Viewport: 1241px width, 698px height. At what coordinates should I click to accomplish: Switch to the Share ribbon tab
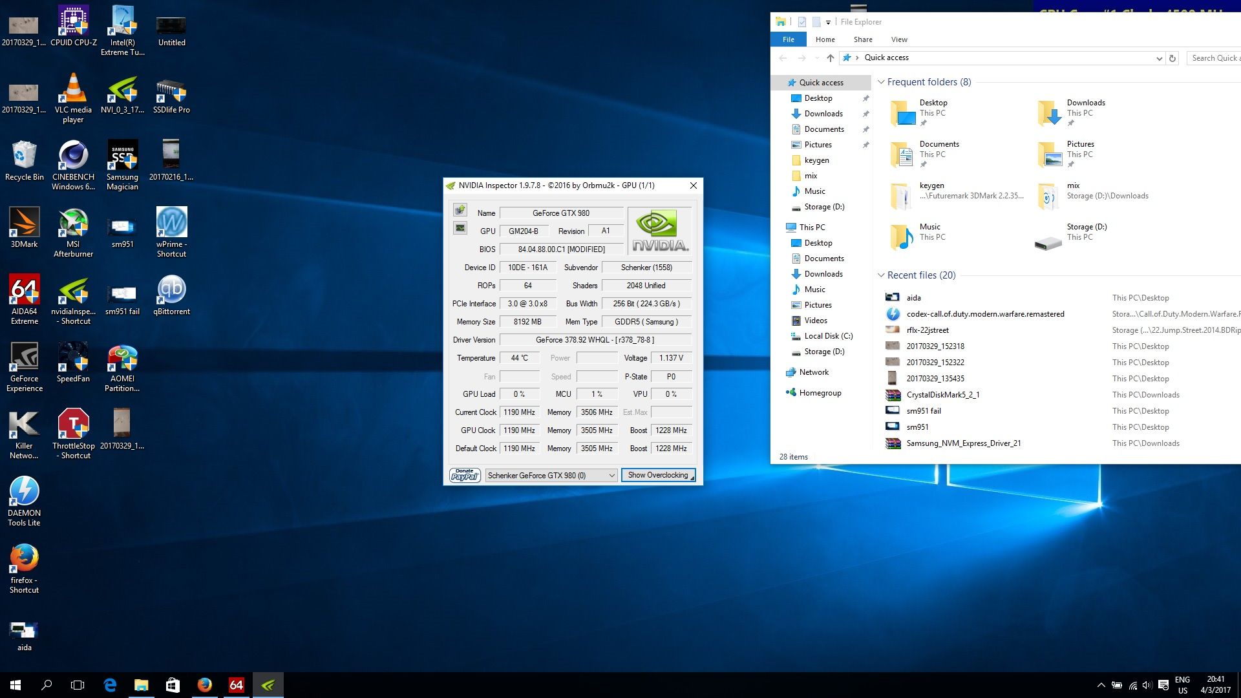point(863,39)
